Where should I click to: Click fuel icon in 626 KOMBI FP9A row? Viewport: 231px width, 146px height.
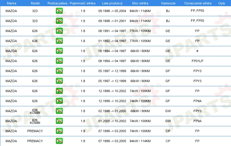click(x=59, y=121)
